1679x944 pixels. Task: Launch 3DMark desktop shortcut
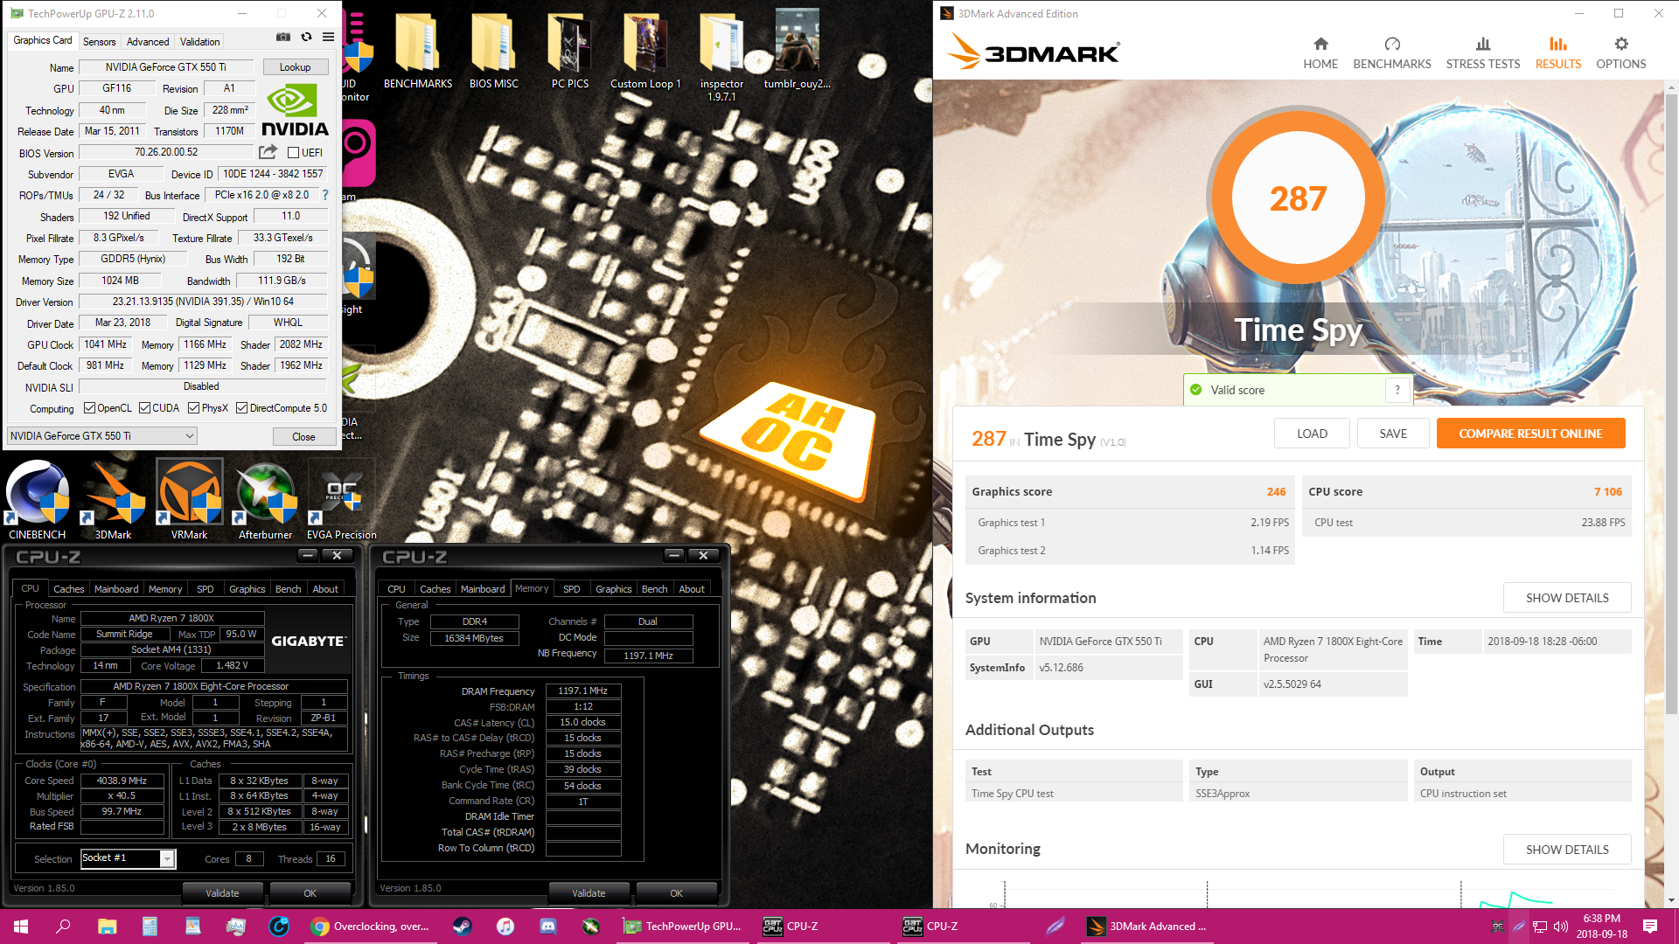[x=114, y=500]
